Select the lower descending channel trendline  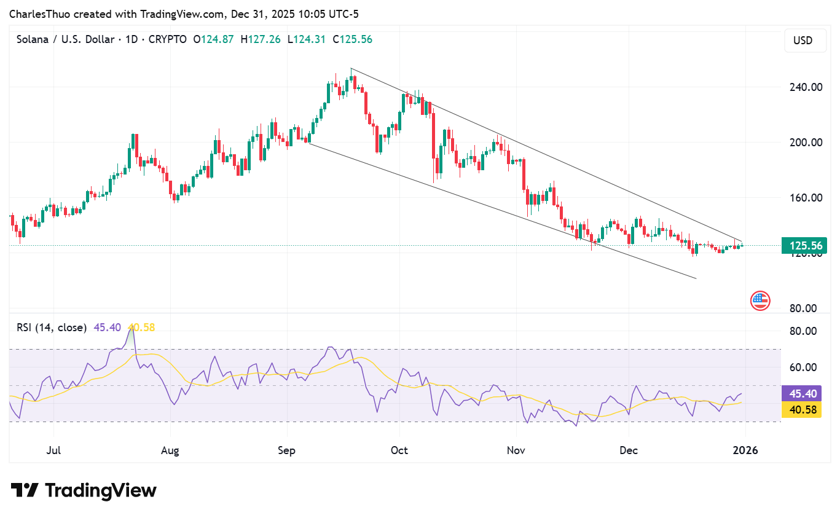click(x=492, y=206)
